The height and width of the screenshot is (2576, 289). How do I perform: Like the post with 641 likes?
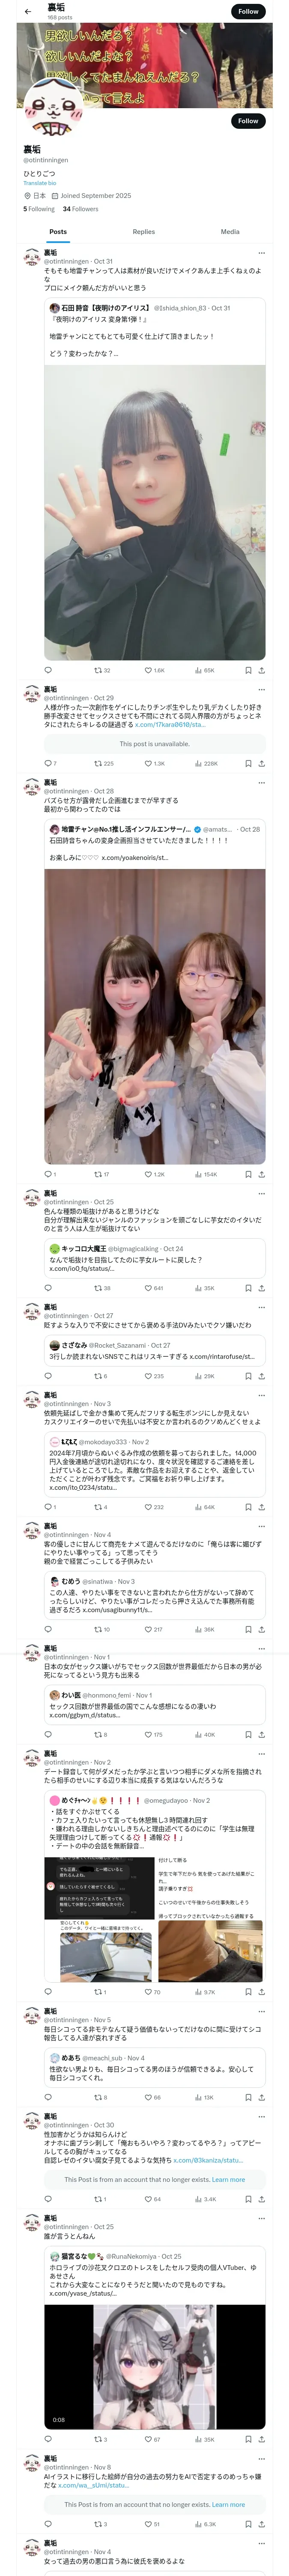153,1288
